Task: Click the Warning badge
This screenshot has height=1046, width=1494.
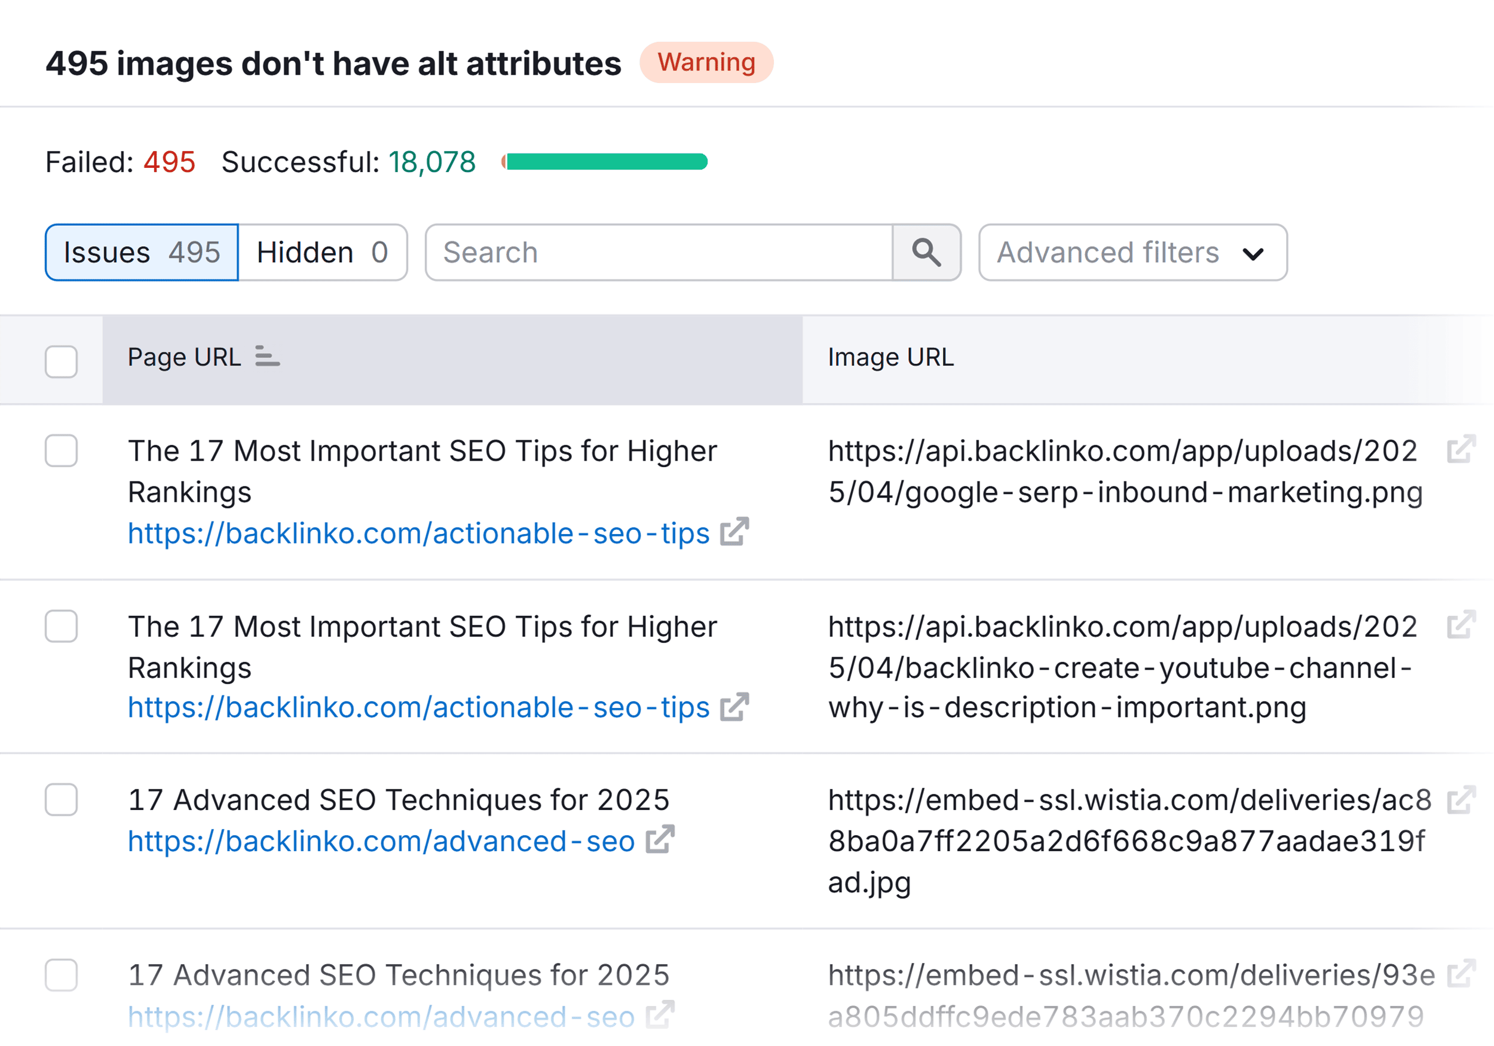Action: click(706, 63)
